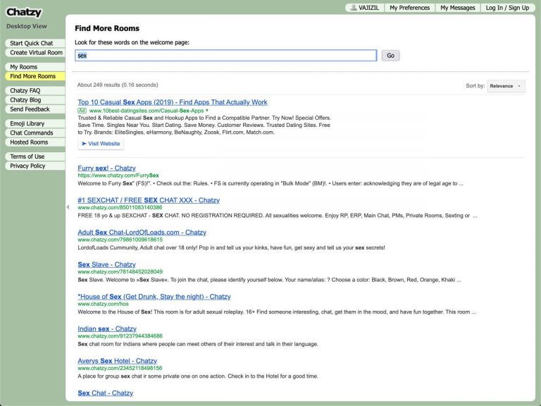
Task: Click the www.chatzy.com/78148452028049 URL
Action: pyautogui.click(x=120, y=271)
